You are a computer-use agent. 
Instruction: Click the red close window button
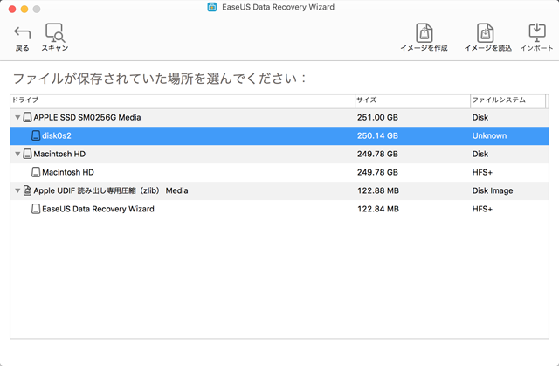tap(12, 9)
